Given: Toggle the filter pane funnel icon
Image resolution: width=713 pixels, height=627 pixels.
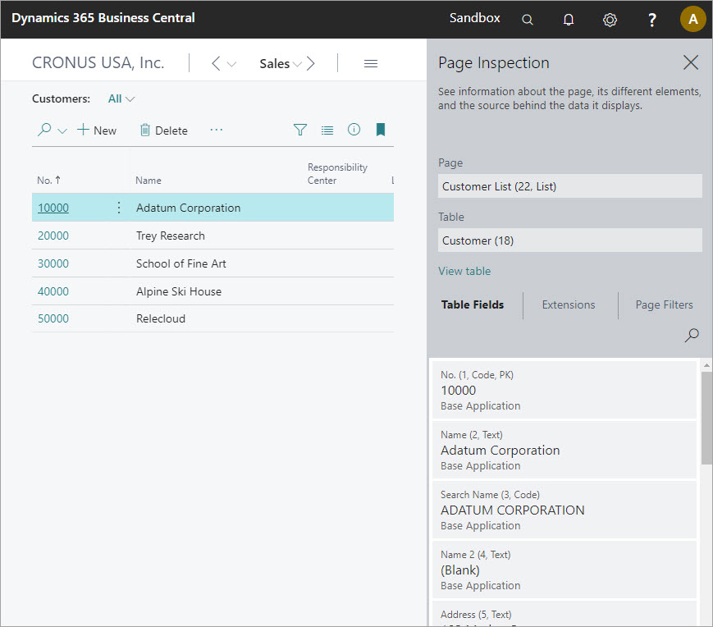Looking at the screenshot, I should pyautogui.click(x=300, y=130).
